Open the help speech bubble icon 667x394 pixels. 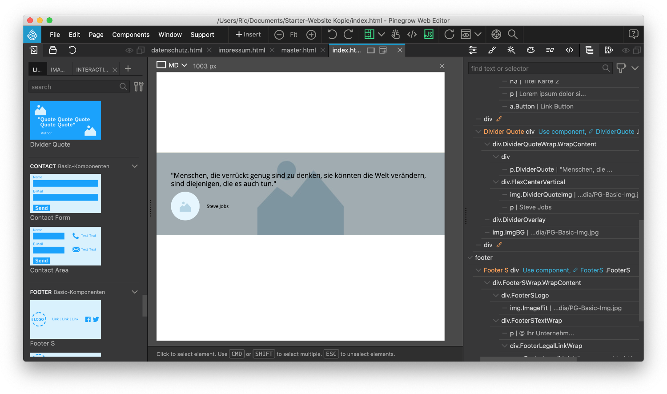[634, 34]
